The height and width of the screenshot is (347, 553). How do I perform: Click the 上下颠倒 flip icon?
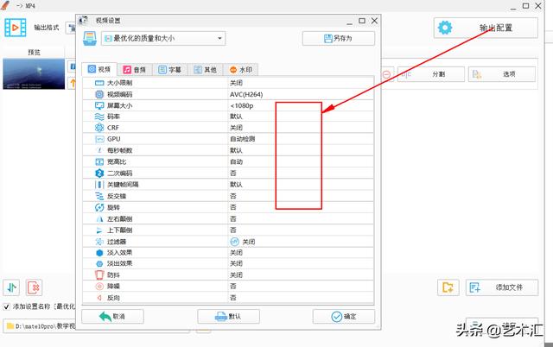99,230
